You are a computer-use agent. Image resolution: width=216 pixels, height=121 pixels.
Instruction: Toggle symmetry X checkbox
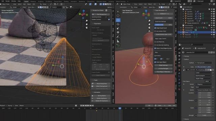[155, 59]
